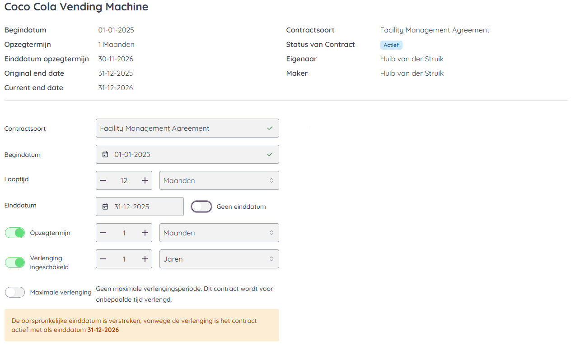Decrease Opzegtermijn value with minus icon
Image resolution: width=580 pixels, height=345 pixels.
(x=103, y=233)
